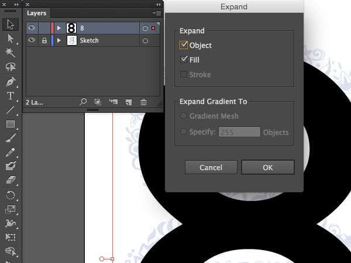Image resolution: width=351 pixels, height=263 pixels.
Task: Hide the Sketch layer via eye icon
Action: click(32, 40)
